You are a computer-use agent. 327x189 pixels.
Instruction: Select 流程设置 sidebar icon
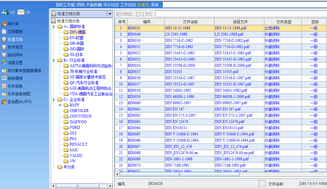point(4,63)
